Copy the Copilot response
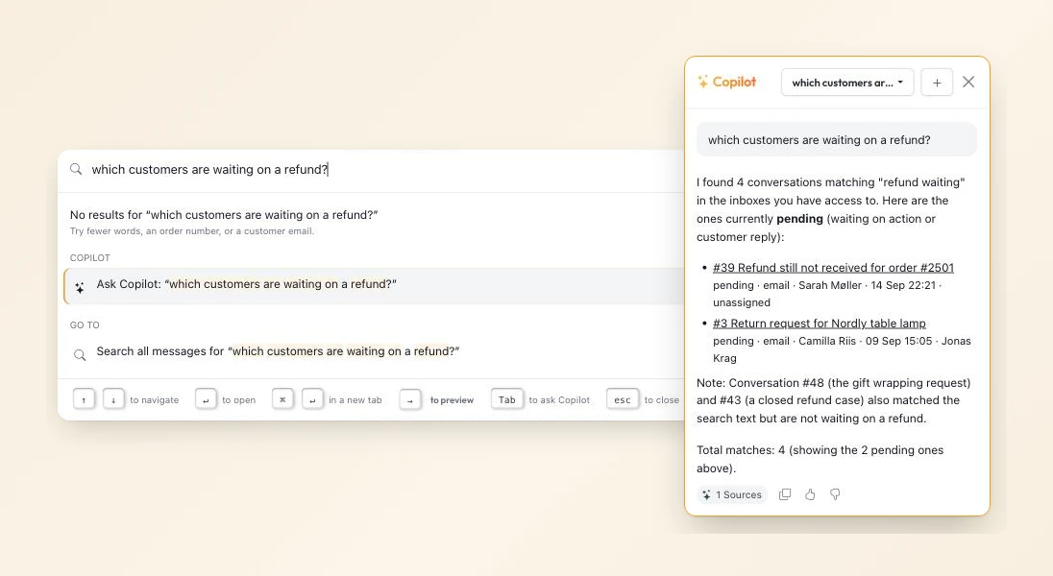Viewport: 1053px width, 576px height. pyautogui.click(x=784, y=494)
